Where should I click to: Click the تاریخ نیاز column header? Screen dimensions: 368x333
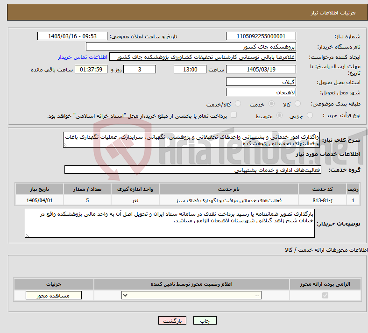coord(39,189)
